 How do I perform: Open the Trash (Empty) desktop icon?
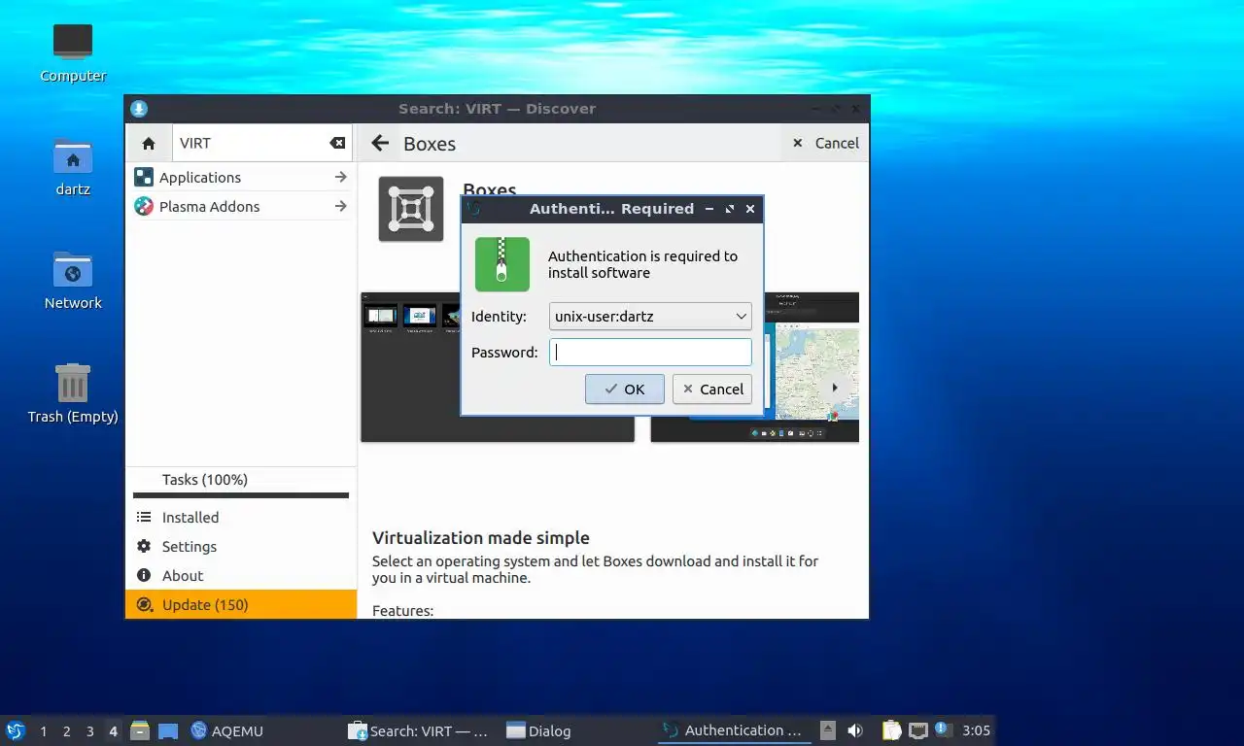coord(73,383)
